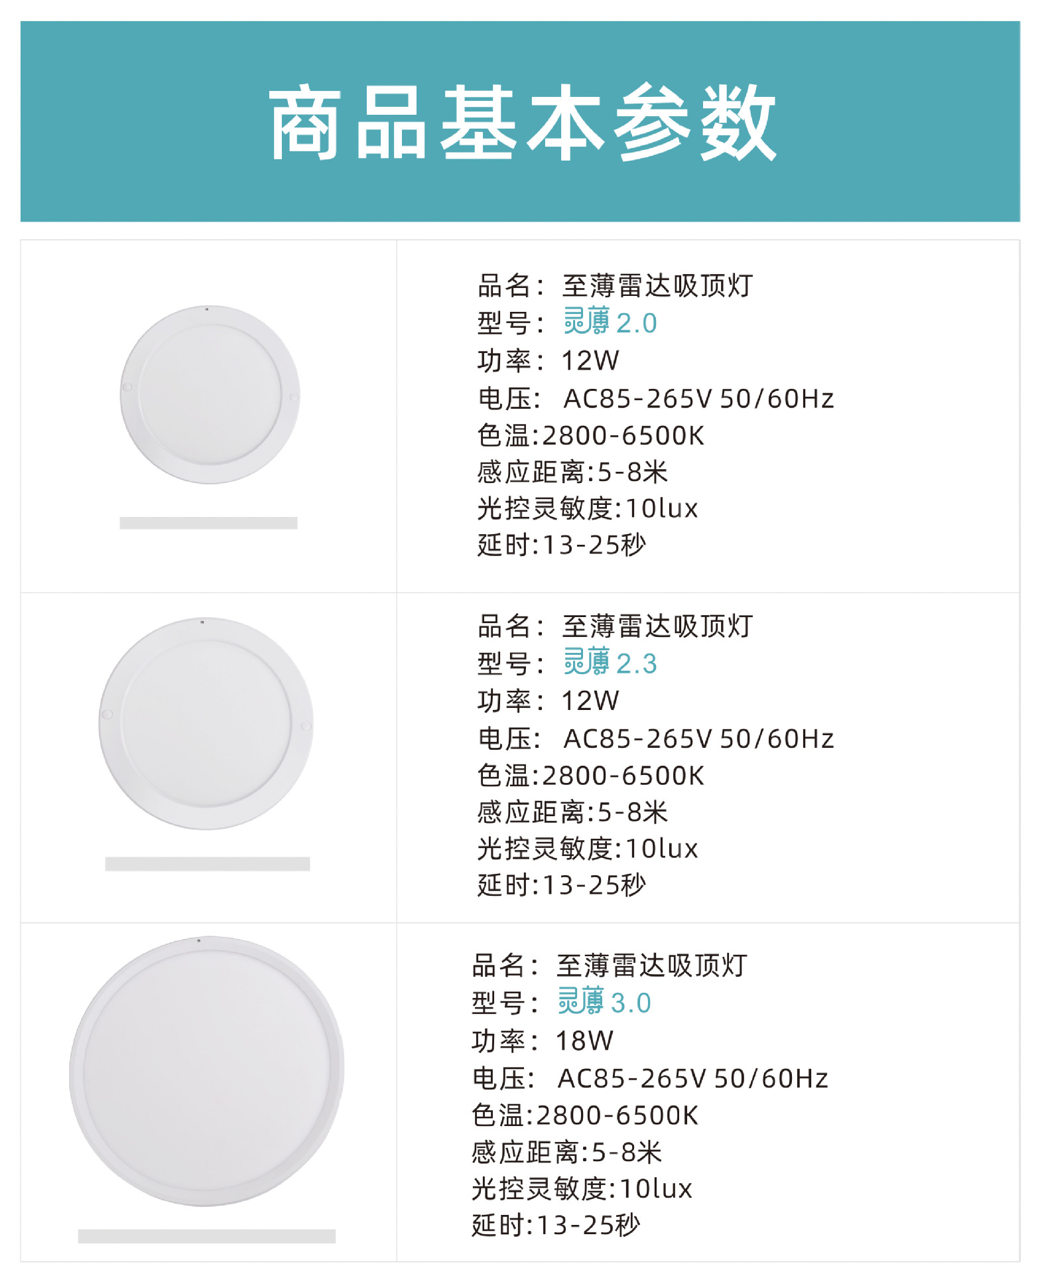The width and height of the screenshot is (1040, 1274).
Task: Click the 商品基本参数 header banner
Action: [x=520, y=121]
